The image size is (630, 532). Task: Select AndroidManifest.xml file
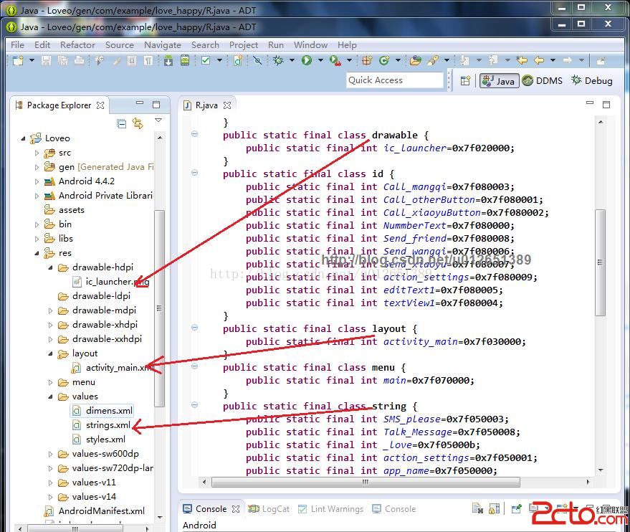95,511
